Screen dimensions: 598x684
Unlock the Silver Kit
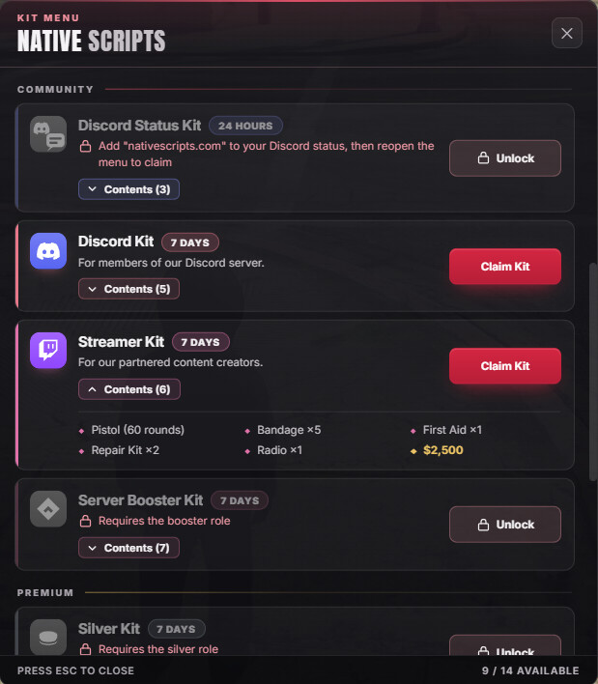505,645
